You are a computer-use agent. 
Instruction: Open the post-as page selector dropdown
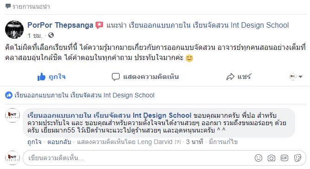point(296,77)
